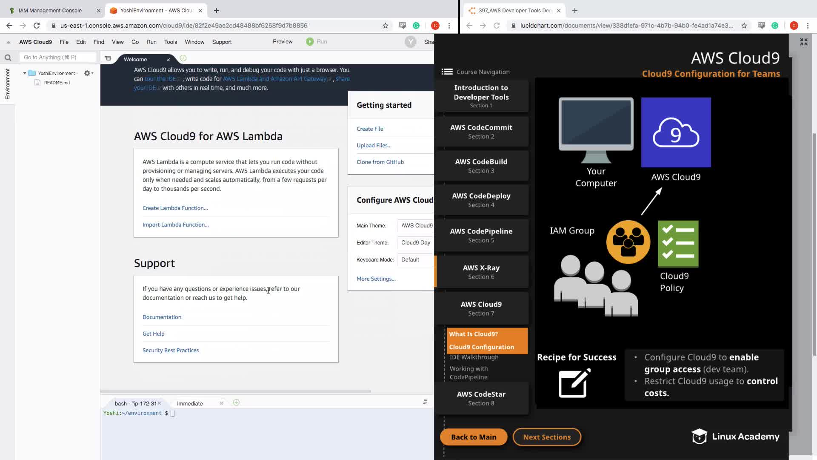
Task: Exit fullscreen in Lucidchart viewer
Action: 803,42
